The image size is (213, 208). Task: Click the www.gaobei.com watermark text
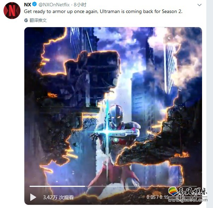point(188,200)
